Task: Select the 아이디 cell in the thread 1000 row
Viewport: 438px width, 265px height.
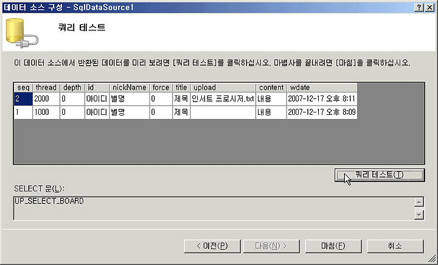Action: click(97, 112)
